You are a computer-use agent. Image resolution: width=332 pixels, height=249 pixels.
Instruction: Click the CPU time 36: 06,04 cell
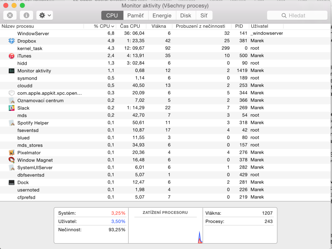click(134, 33)
